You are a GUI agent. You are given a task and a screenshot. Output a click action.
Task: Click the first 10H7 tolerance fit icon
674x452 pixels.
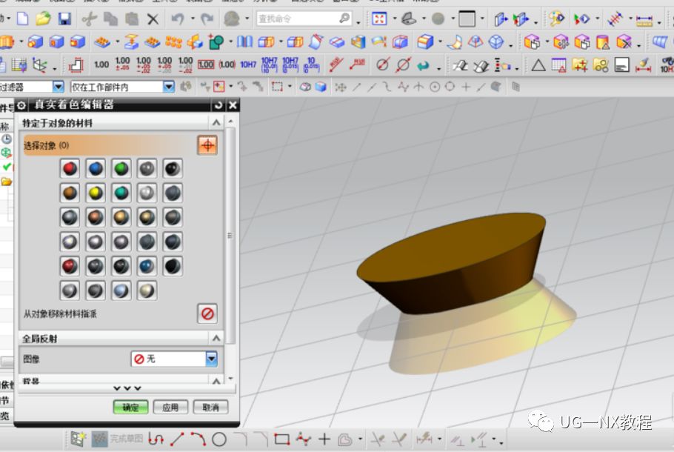pyautogui.click(x=248, y=64)
